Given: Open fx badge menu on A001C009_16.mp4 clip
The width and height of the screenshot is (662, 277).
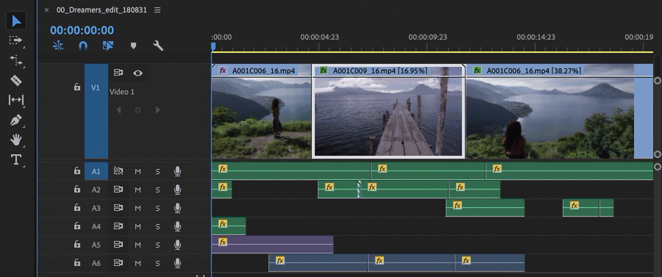Looking at the screenshot, I should (x=324, y=71).
